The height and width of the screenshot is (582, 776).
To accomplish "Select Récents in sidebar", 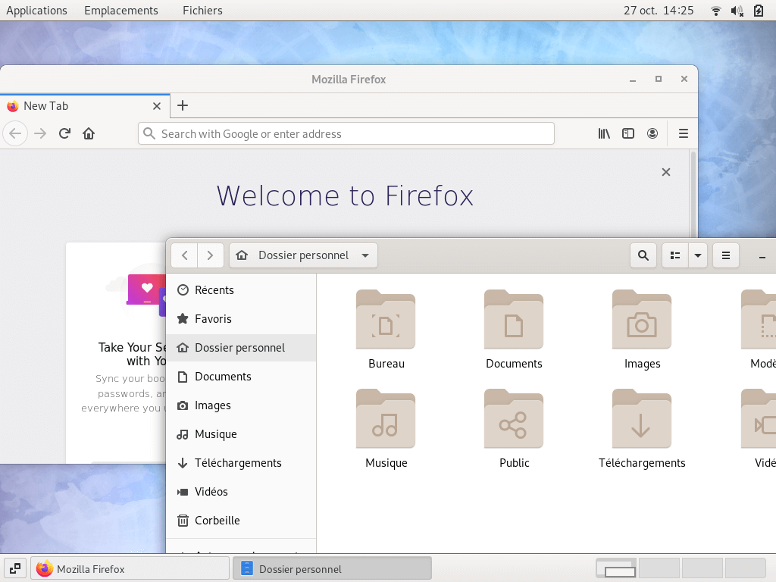I will [241, 290].
